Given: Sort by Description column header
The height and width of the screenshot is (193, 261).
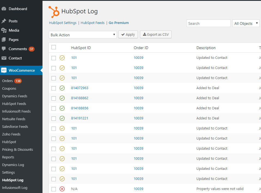Looking at the screenshot, I should (x=206, y=48).
